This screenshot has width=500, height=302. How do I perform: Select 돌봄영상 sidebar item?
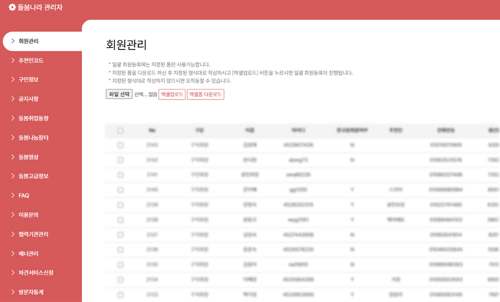click(x=28, y=157)
